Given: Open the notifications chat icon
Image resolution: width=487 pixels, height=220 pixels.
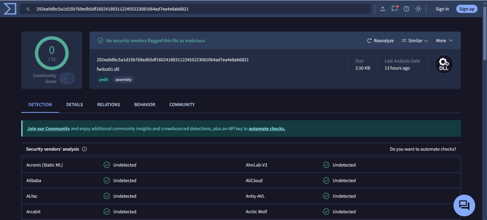Looking at the screenshot, I should (394, 9).
